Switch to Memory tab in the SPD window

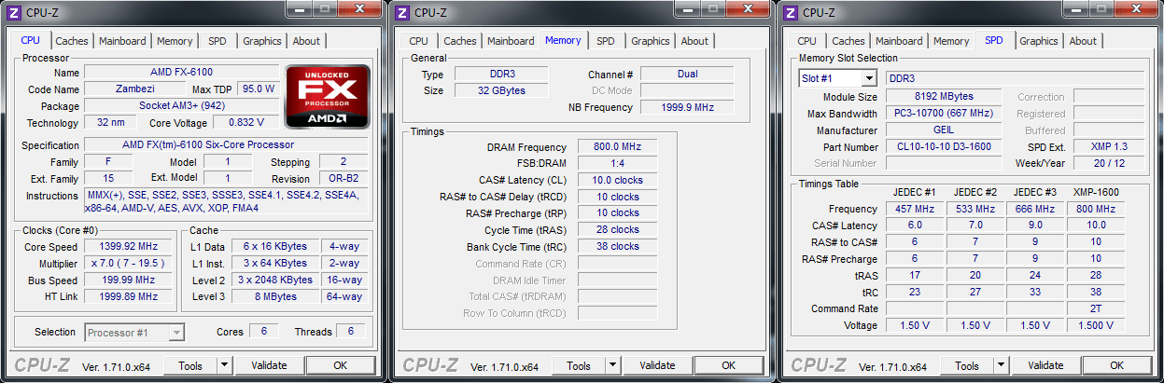(951, 41)
